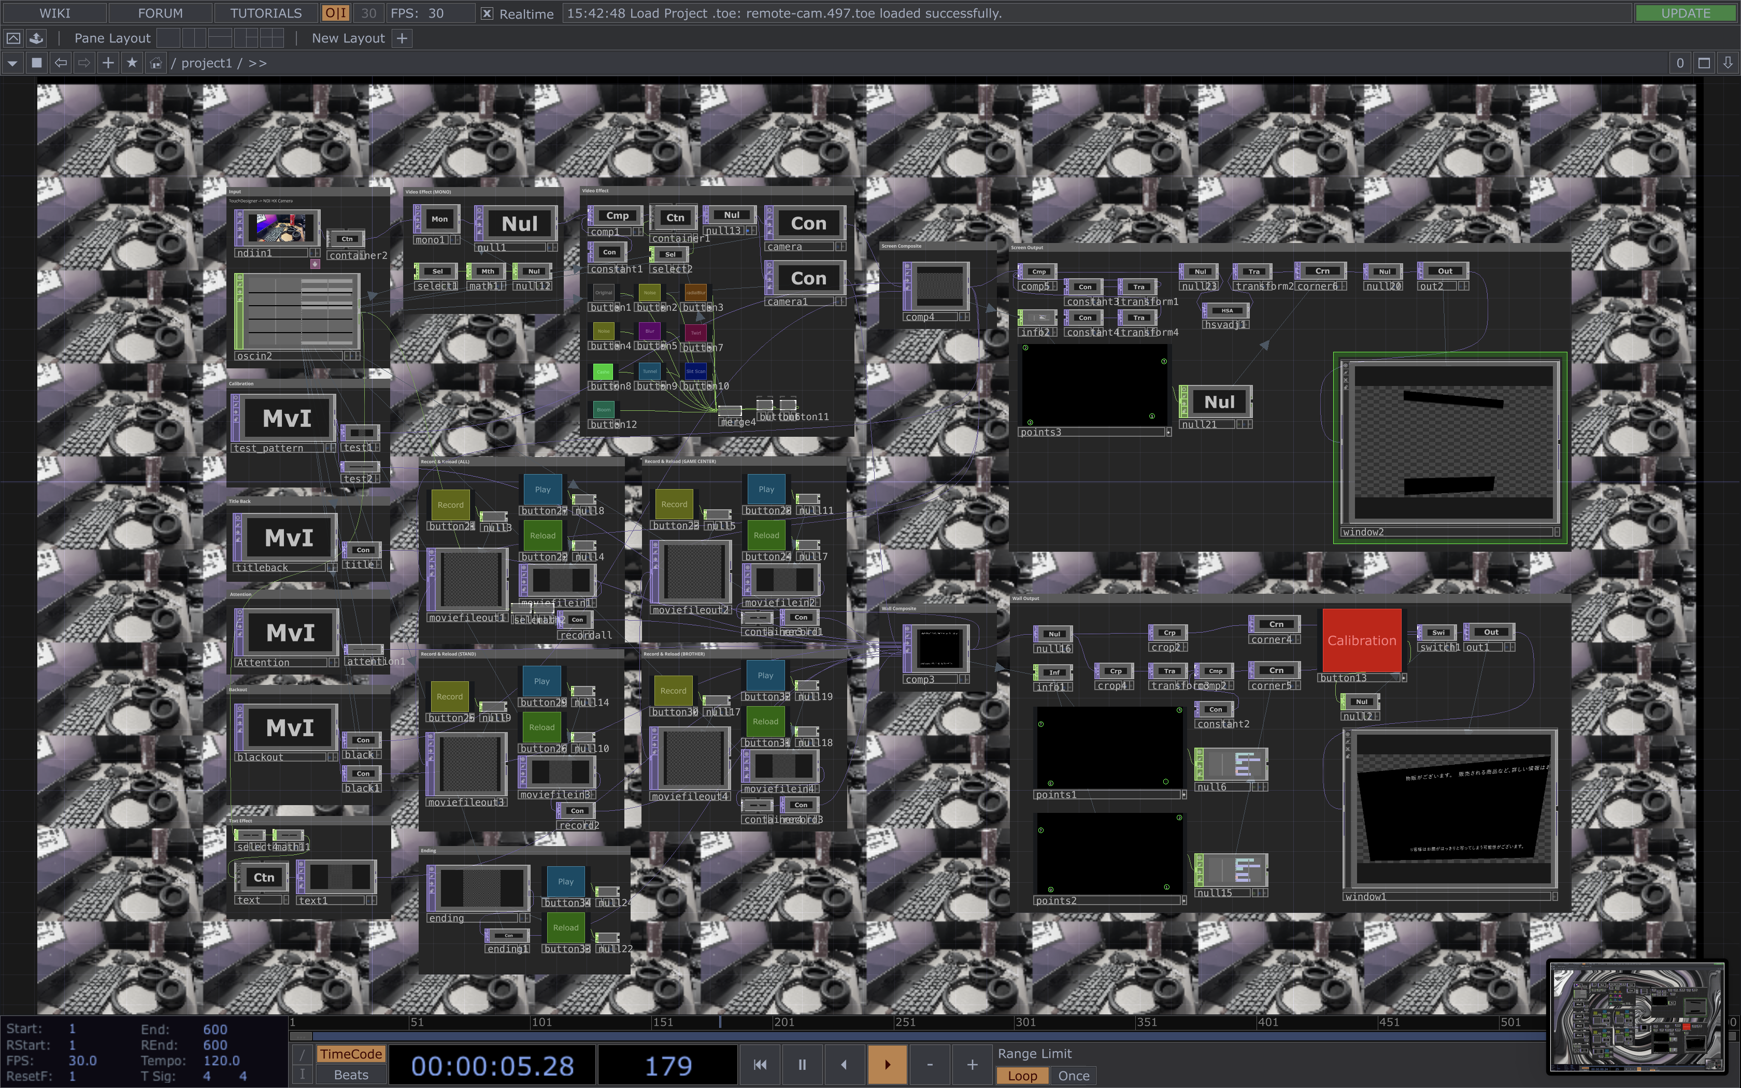Open the pane type dropdown arrow
The image size is (1741, 1088).
(12, 63)
